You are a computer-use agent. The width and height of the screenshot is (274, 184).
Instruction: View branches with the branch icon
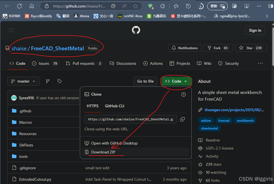coord(48,81)
